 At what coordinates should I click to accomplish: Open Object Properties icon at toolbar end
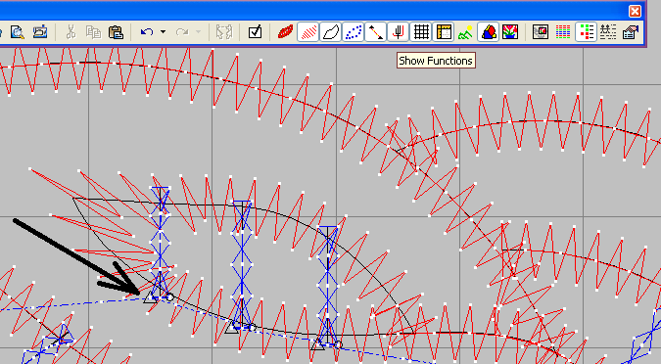631,32
